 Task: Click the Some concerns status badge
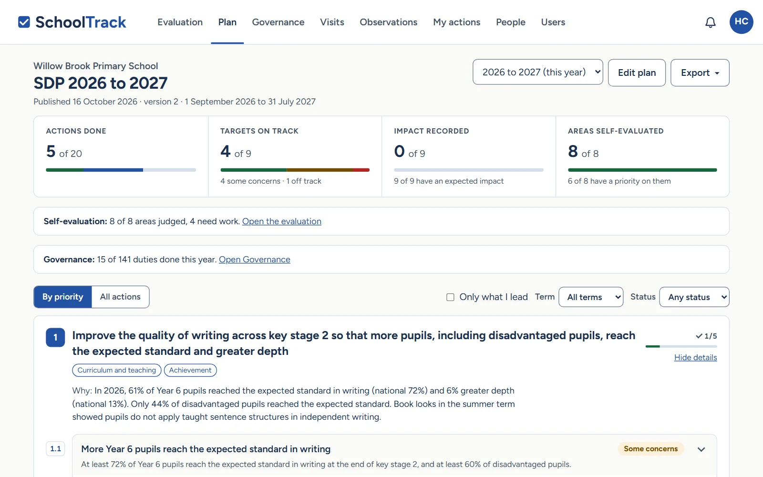[x=650, y=449]
